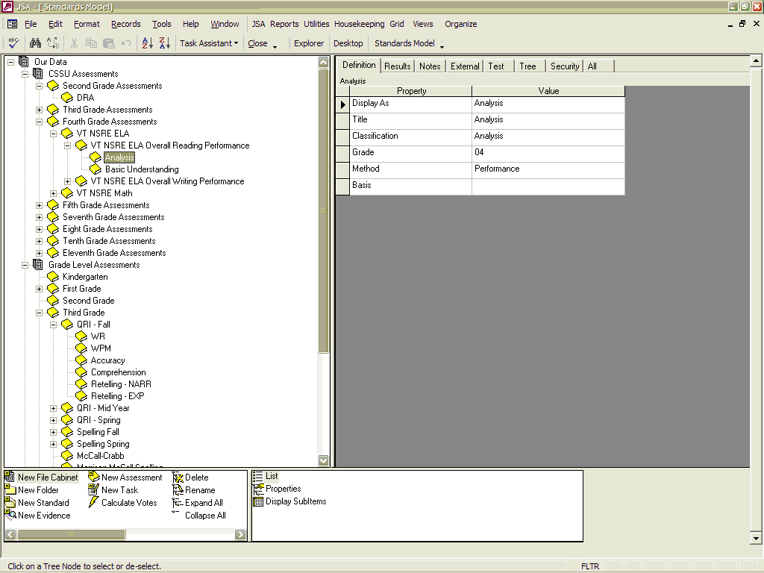The image size is (764, 573).
Task: Collapse the QRI - Fall node
Action: (53, 325)
